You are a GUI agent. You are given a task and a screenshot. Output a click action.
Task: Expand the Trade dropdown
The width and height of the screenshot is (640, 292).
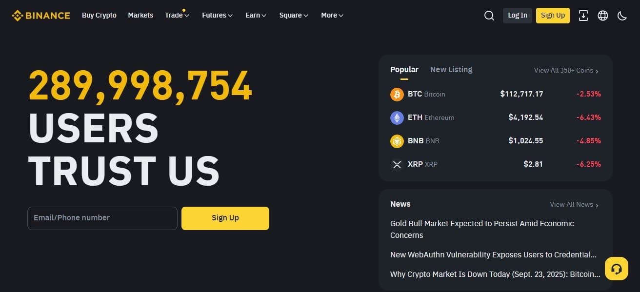point(177,15)
